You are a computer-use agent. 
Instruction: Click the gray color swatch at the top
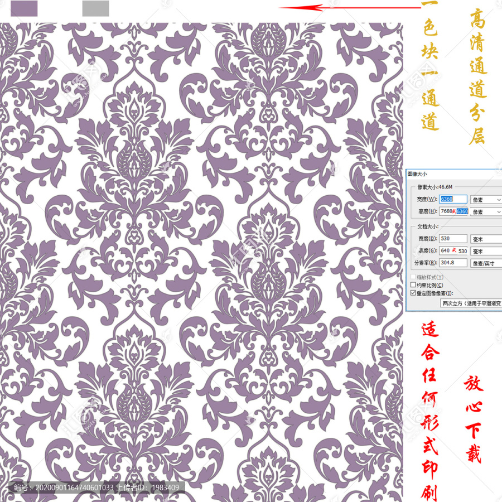point(96,8)
